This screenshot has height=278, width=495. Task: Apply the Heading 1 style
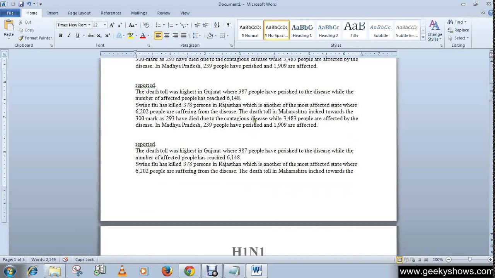302,30
